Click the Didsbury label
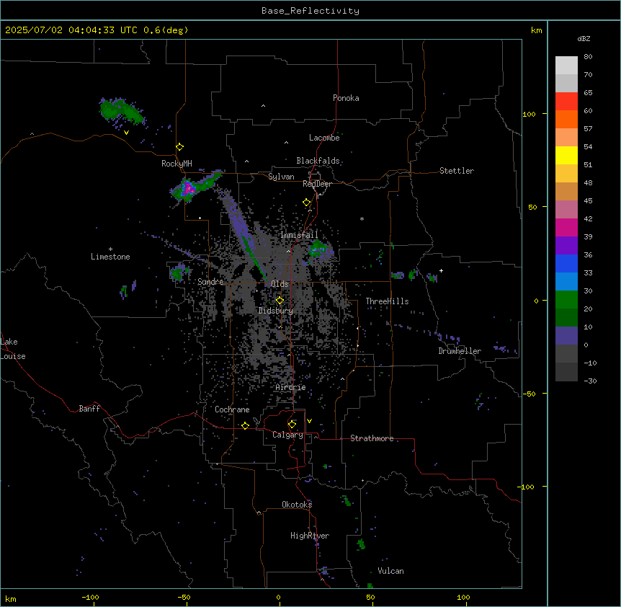 (x=276, y=311)
